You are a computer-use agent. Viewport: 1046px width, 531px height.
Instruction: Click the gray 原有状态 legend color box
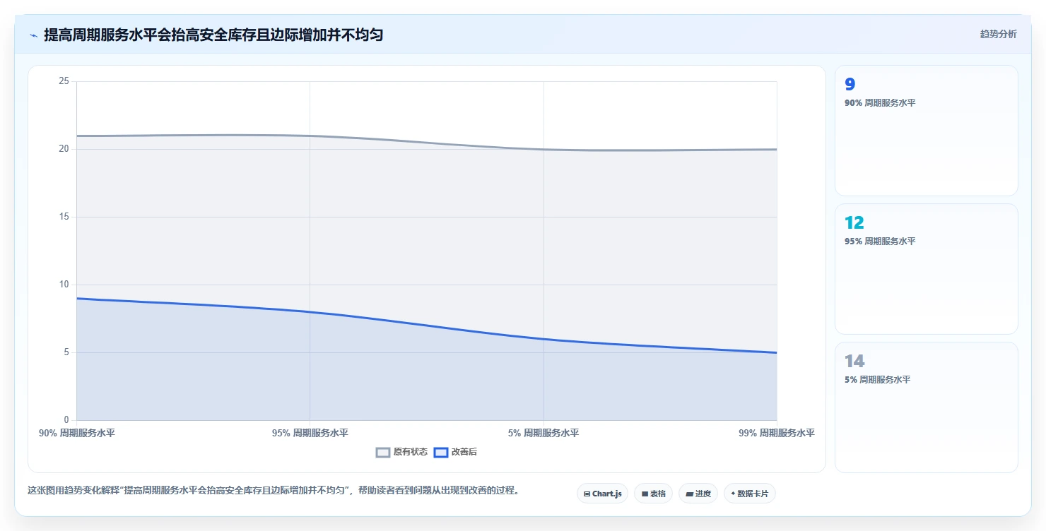[x=383, y=452]
